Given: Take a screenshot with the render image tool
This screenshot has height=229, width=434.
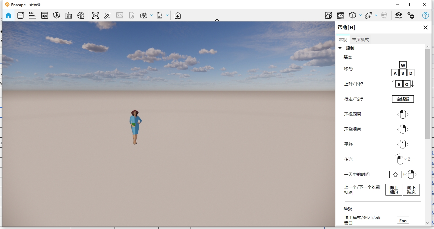Looking at the screenshot, I should (x=95, y=15).
